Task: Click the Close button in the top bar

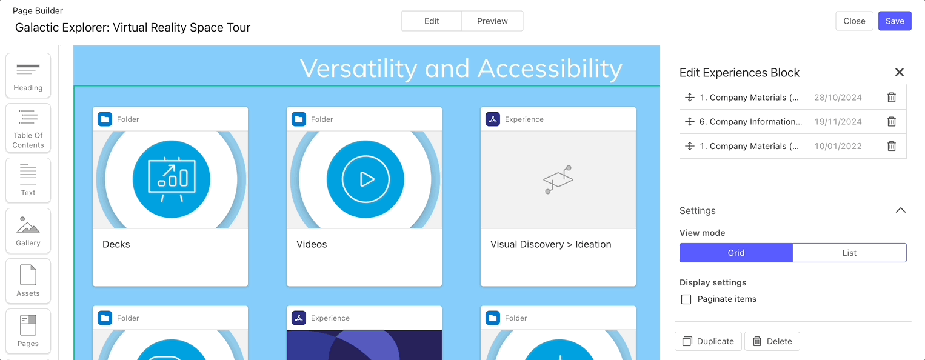Action: pos(854,21)
